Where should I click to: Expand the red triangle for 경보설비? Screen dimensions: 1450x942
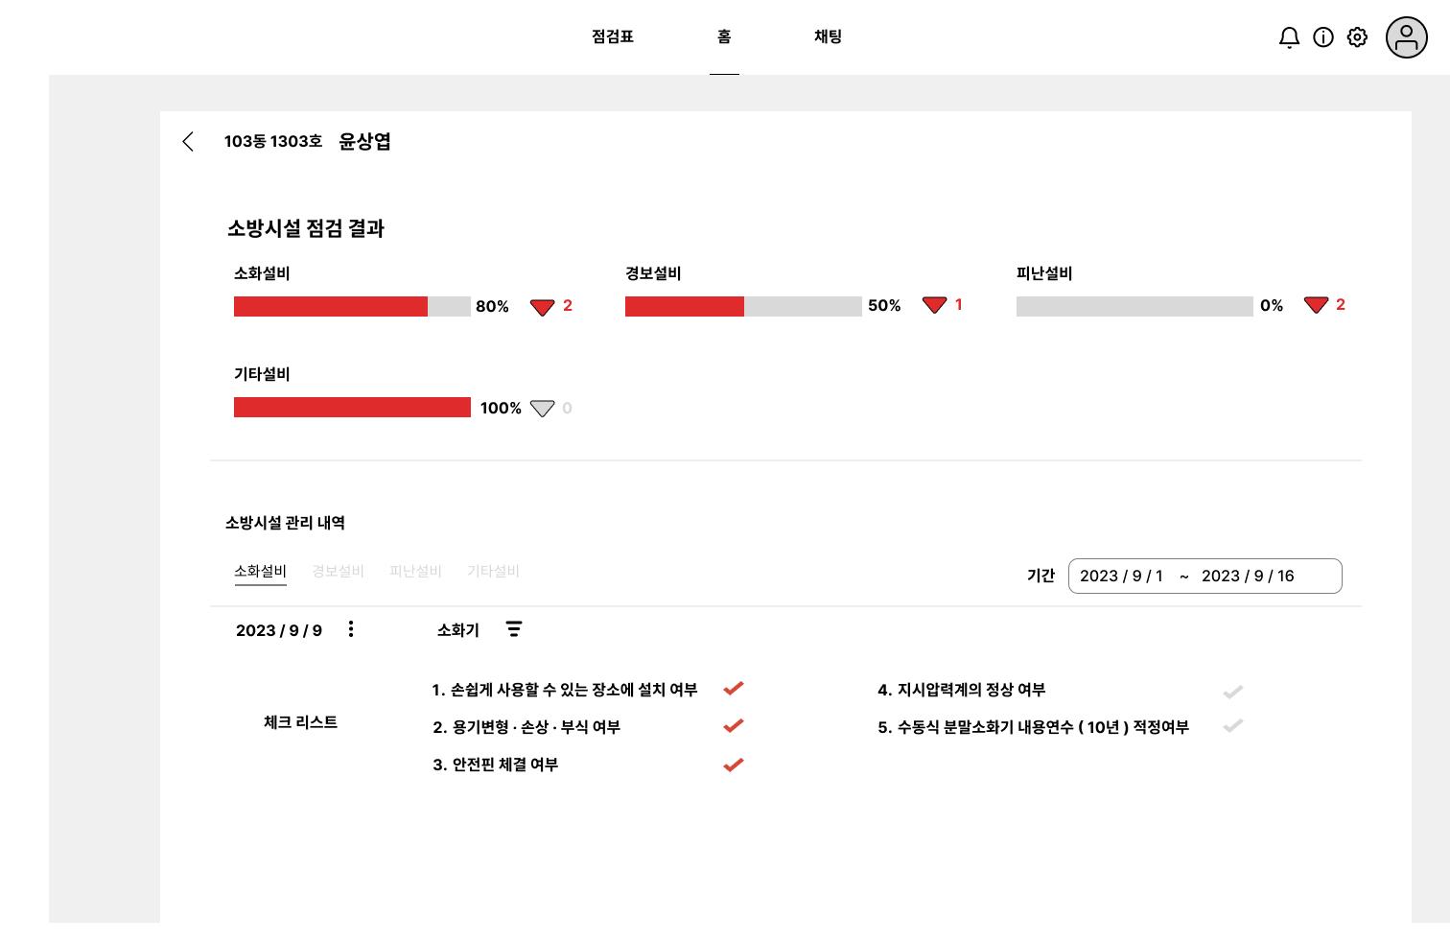pos(934,305)
